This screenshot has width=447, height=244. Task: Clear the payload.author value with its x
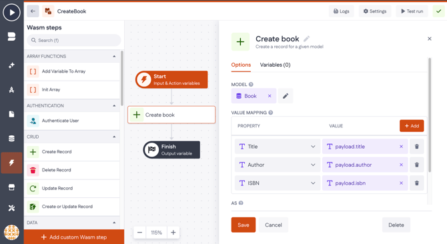[401, 165]
